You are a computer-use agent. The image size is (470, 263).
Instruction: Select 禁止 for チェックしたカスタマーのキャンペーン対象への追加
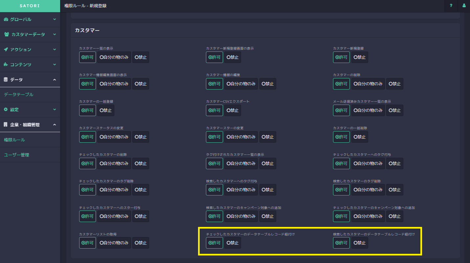click(x=395, y=216)
